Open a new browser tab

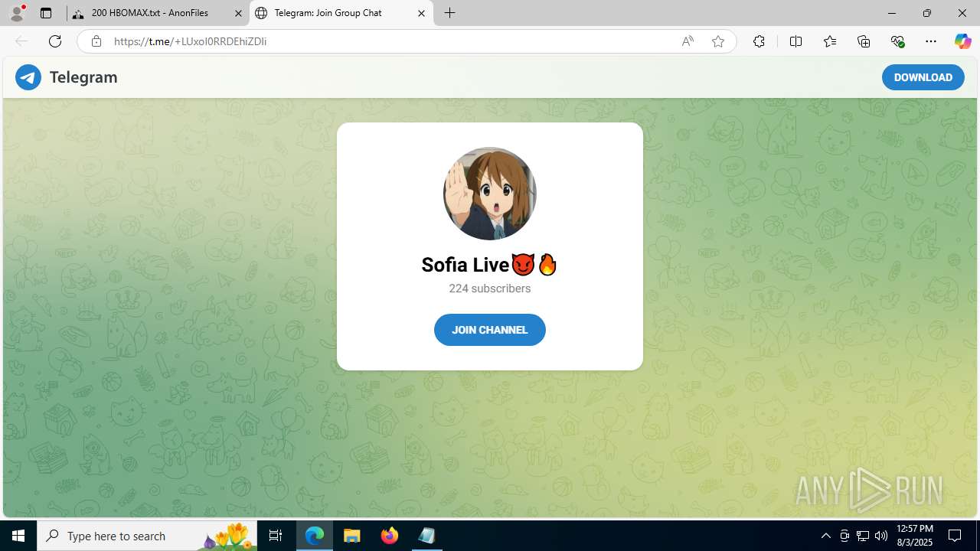450,13
